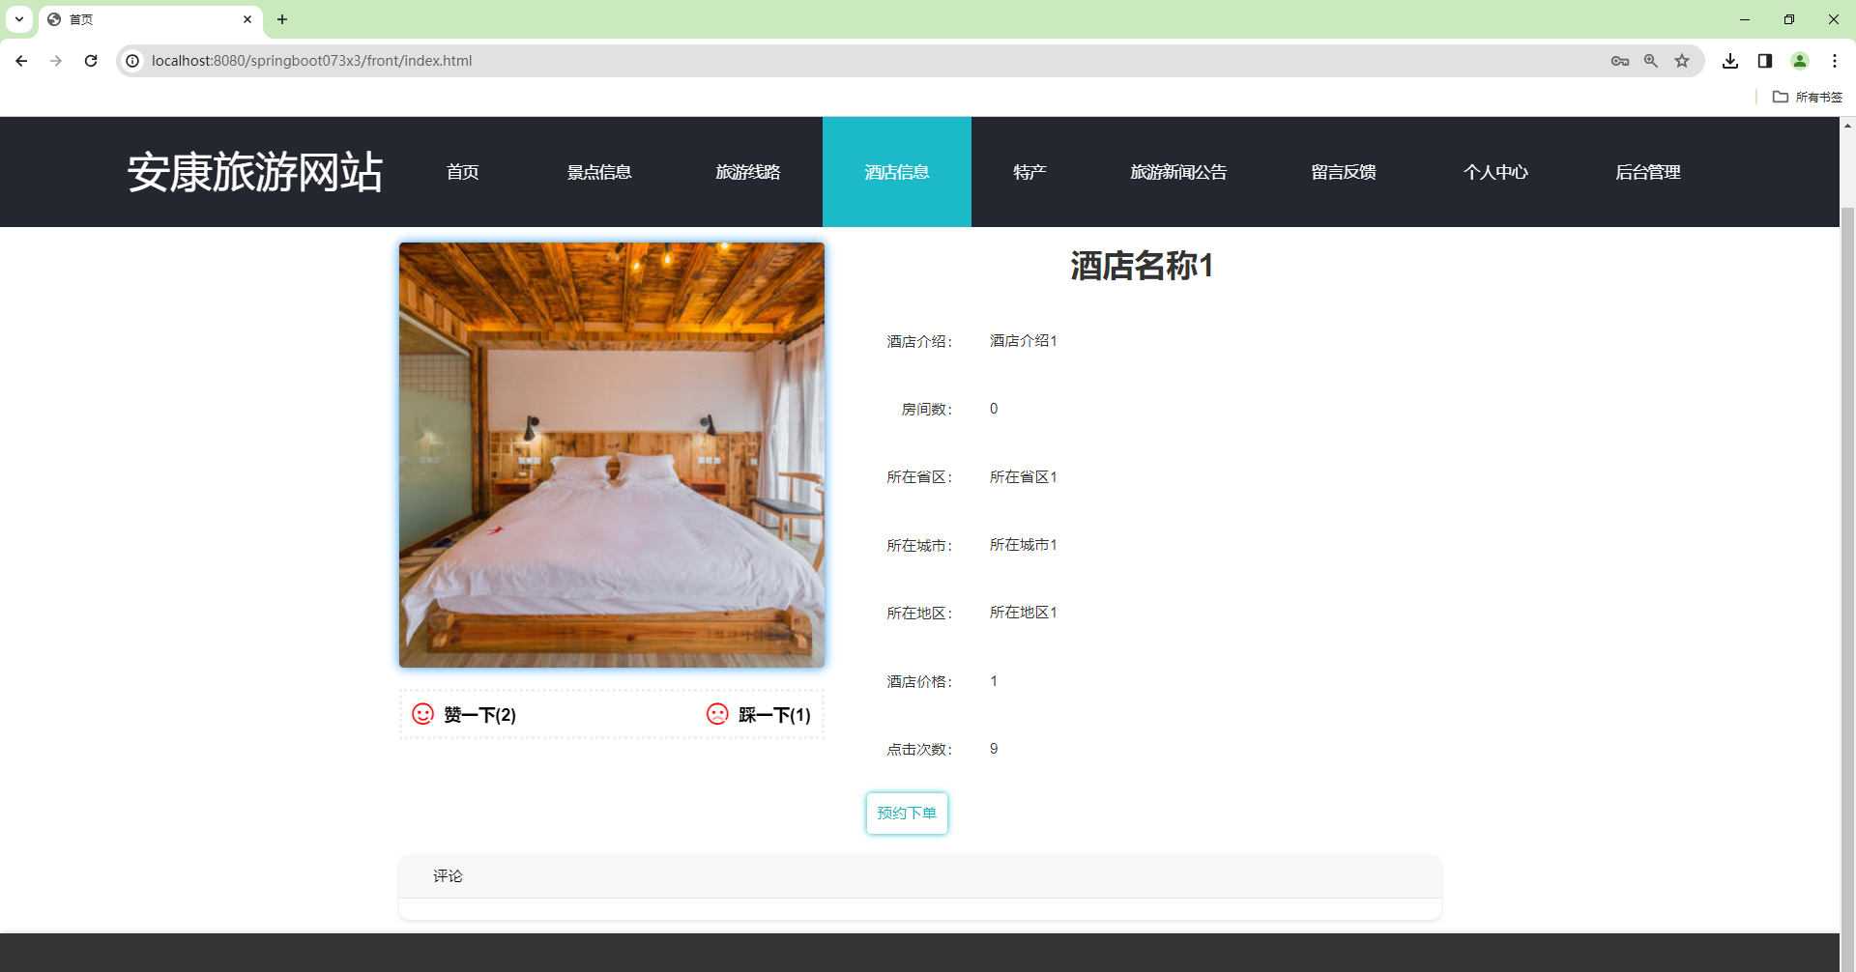The image size is (1856, 972).
Task: Click the hotel room photo
Action: pyautogui.click(x=612, y=455)
